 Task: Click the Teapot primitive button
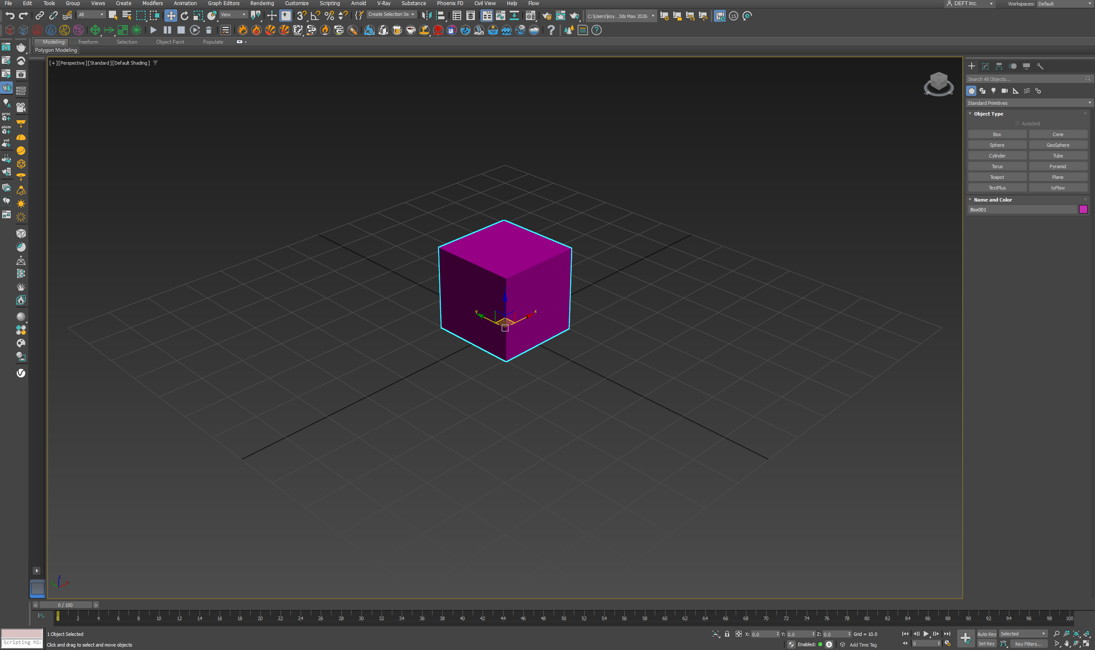(x=997, y=177)
